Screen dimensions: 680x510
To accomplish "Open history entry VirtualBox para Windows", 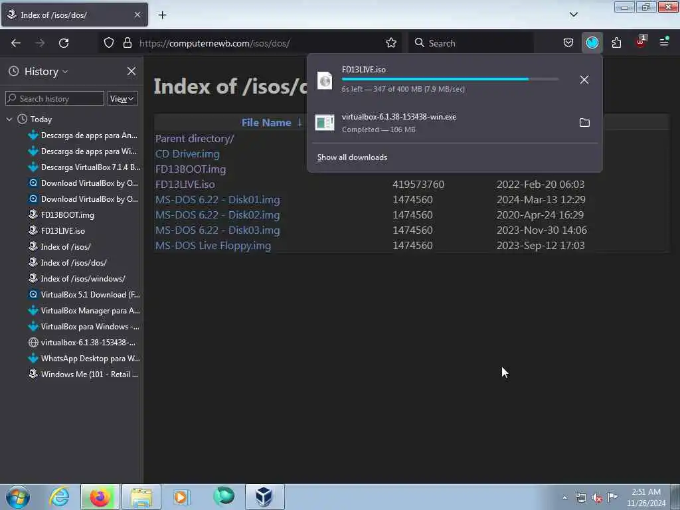I will click(84, 327).
